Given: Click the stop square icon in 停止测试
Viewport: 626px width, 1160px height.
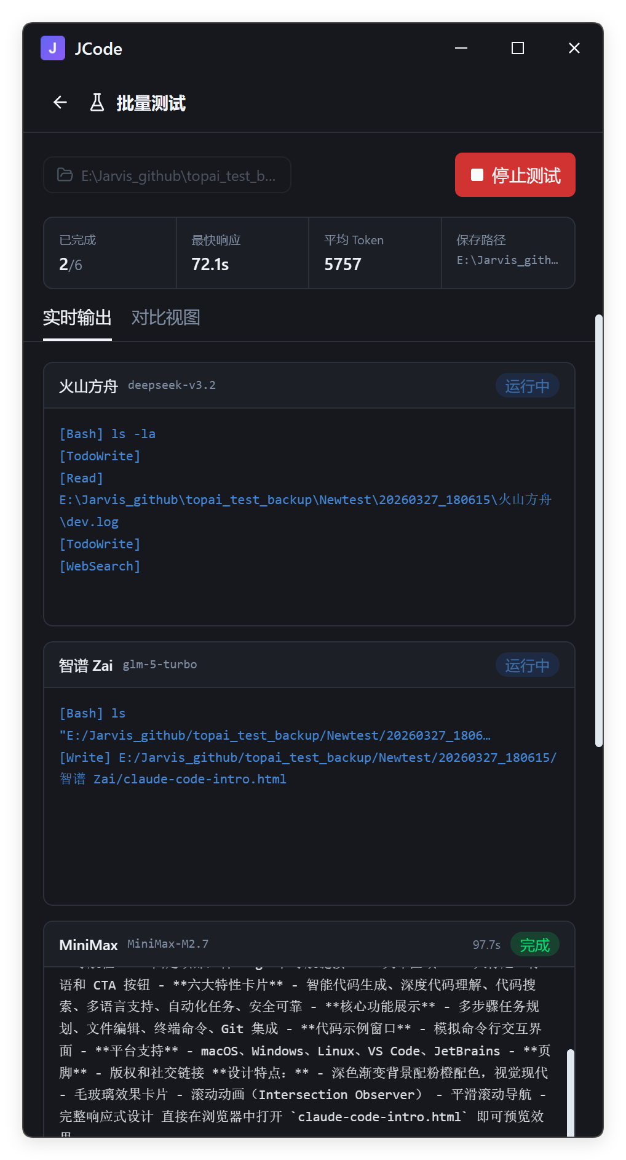Looking at the screenshot, I should (x=477, y=175).
